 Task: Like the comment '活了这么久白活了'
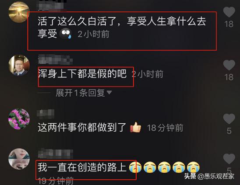229,12
